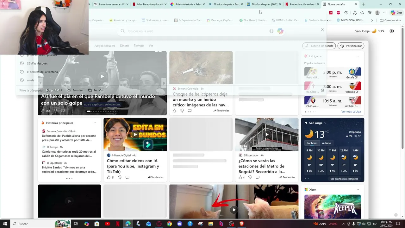Open the browser extensions puzzle icon

point(346,13)
